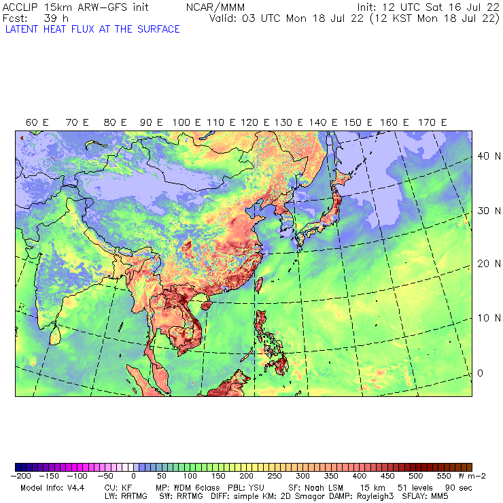This screenshot has height=503, width=503.
Task: Click the 'SF: Noah LSM' text
Action: pos(315,488)
